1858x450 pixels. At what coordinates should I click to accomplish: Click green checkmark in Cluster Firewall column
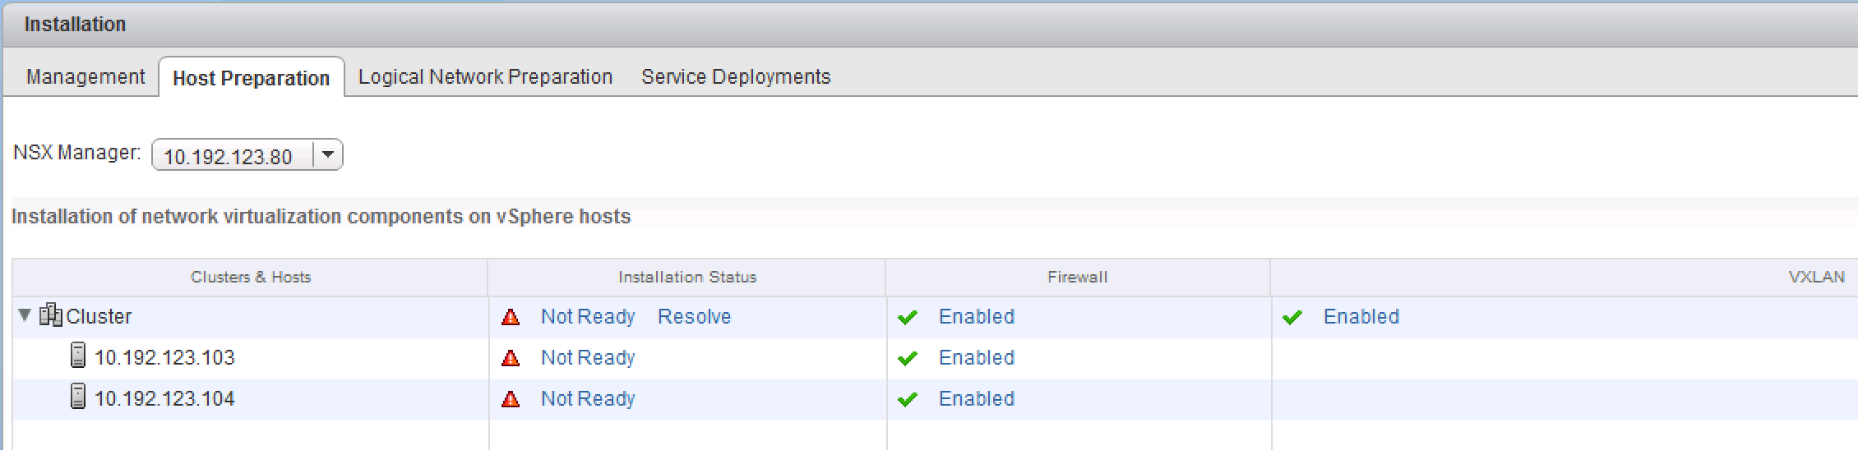pyautogui.click(x=908, y=317)
